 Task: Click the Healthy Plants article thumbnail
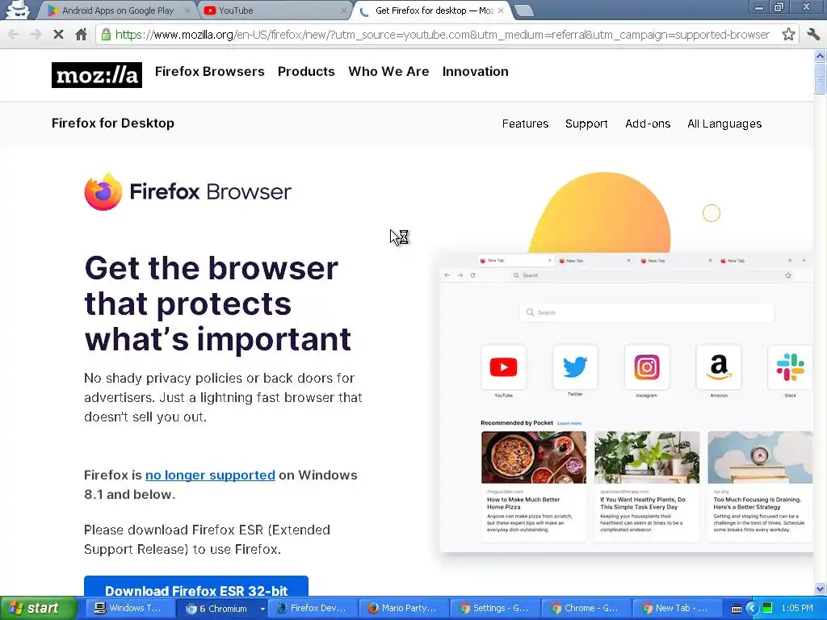tap(647, 457)
